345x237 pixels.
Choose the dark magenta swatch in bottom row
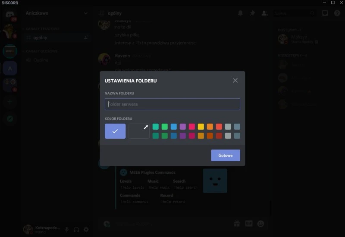[191, 136]
